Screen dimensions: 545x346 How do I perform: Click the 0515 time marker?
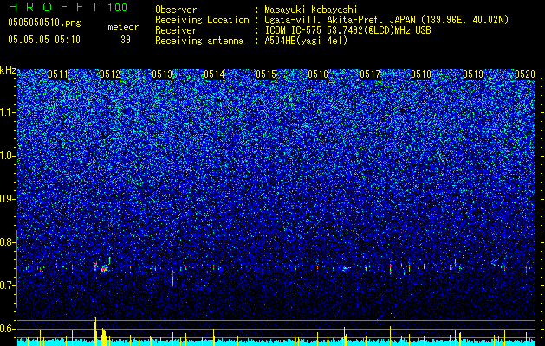[266, 74]
